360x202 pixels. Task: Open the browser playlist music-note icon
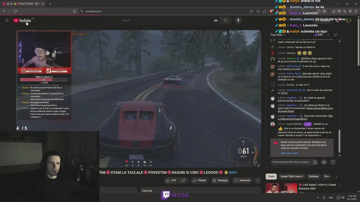(x=333, y=11)
